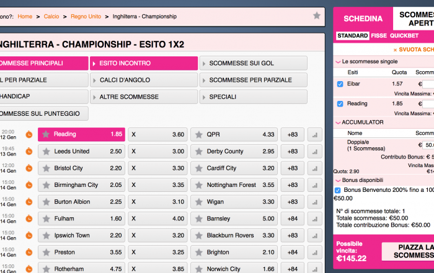The width and height of the screenshot is (434, 273).
Task: Click the clock icon for the Ipswich Town match
Action: [x=29, y=235]
